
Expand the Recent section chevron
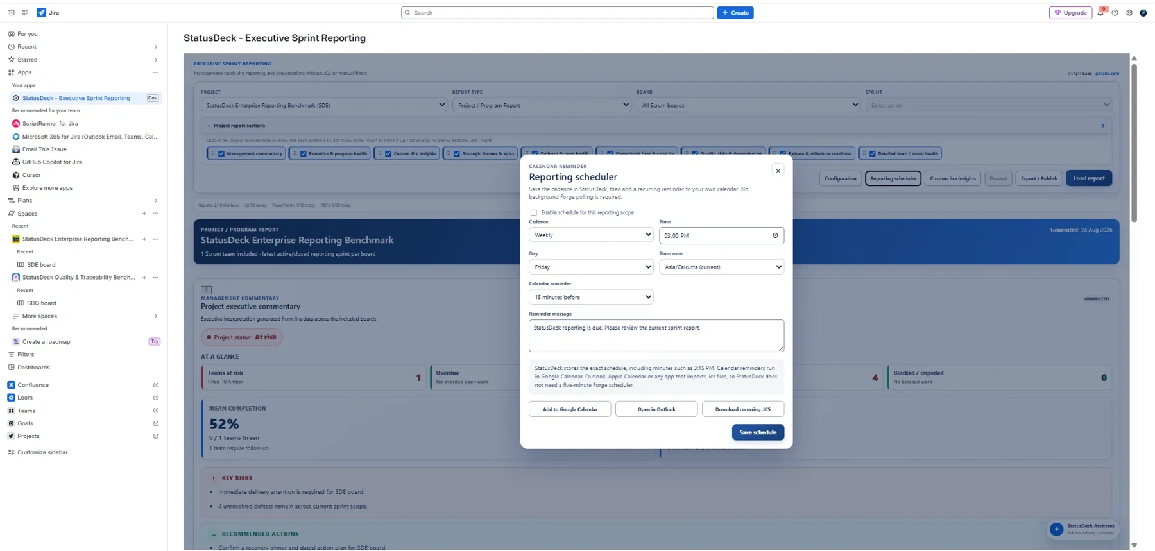point(156,47)
